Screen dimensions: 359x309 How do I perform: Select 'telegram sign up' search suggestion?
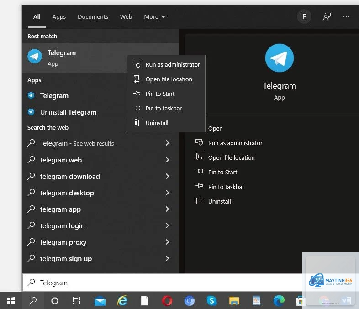coord(66,259)
